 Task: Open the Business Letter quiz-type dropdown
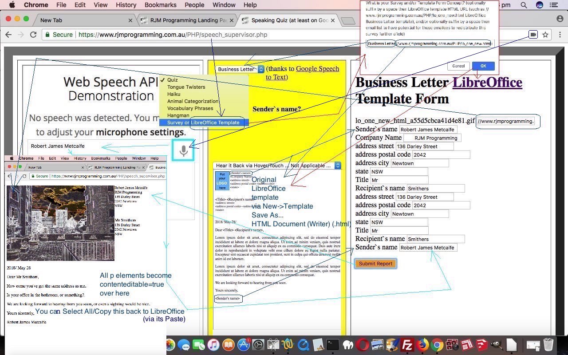tap(240, 69)
